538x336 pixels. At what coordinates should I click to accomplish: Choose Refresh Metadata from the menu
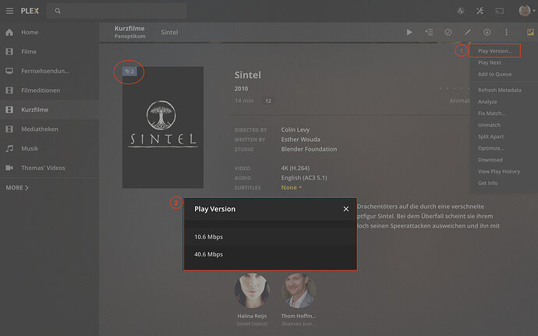coord(500,90)
